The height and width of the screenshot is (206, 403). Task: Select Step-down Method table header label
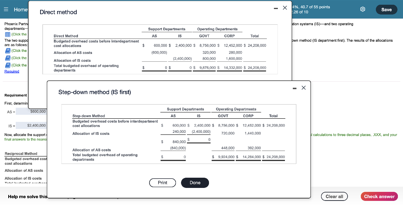coord(89,116)
